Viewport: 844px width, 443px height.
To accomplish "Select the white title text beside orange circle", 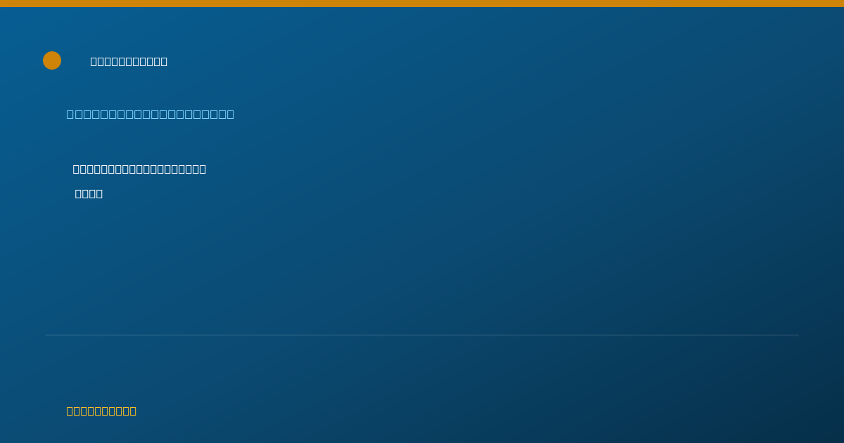I will click(129, 61).
